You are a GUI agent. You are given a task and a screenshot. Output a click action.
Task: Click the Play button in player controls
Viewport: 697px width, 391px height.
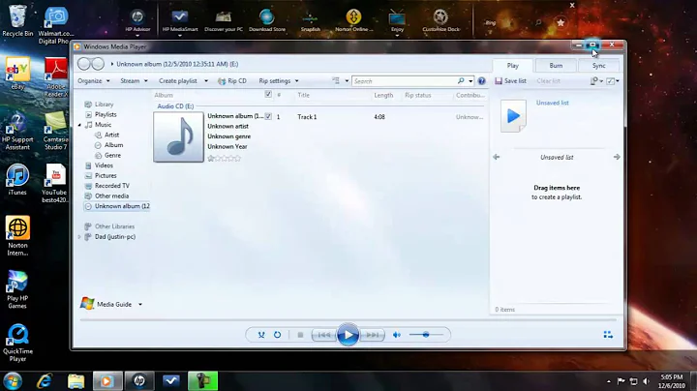348,335
